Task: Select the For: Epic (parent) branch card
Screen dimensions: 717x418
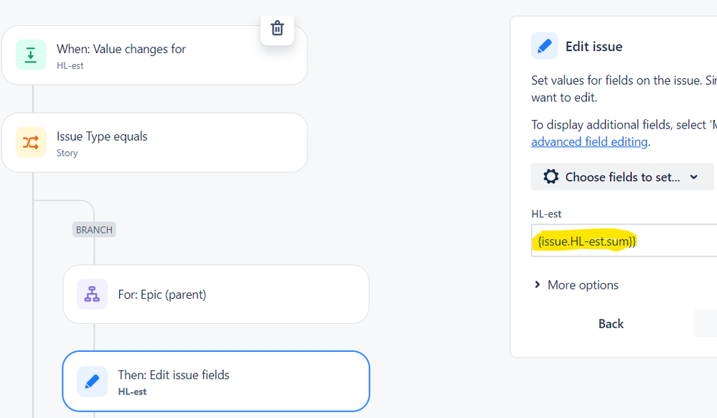Action: coord(215,294)
